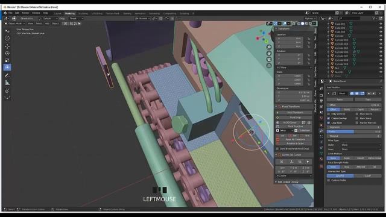Viewport: 386px width, 217px height.
Task: Set bevel limit method to Angle
Action: (x=347, y=158)
